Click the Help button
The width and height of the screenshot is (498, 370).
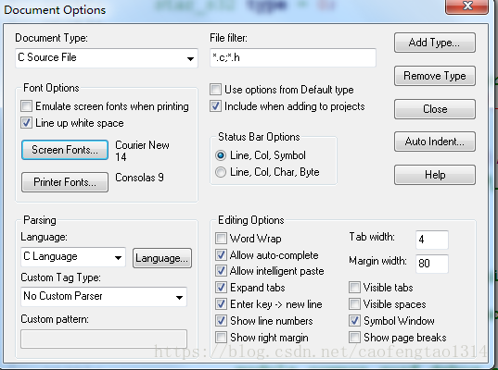tap(435, 175)
